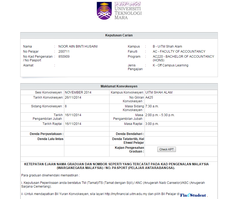
Task: Click the Sesi Konvokesyen label
Action: (x=49, y=92)
